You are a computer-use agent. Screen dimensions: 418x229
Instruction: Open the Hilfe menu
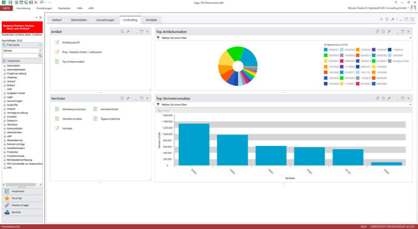[79, 8]
